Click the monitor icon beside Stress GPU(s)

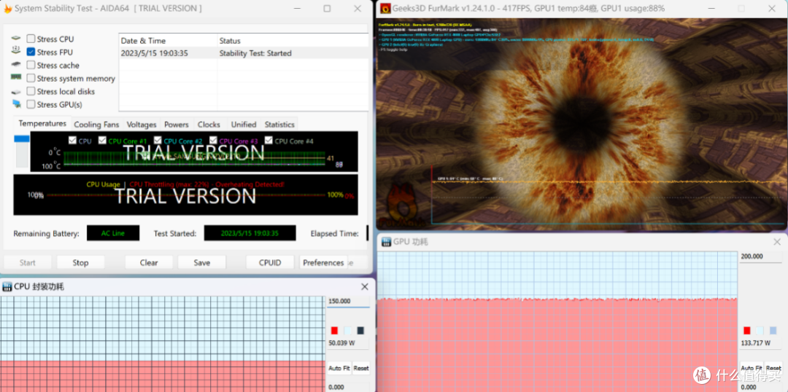(x=16, y=104)
